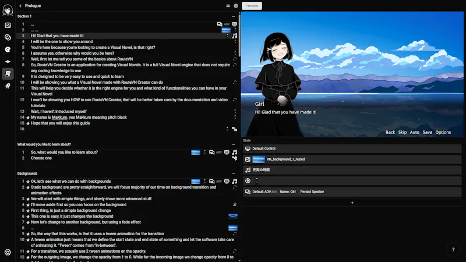Viewport: 466px width, 262px height.
Task: Click the animation dots icon on 'Well, first let me tell you' line
Action: pyautogui.click(x=235, y=59)
